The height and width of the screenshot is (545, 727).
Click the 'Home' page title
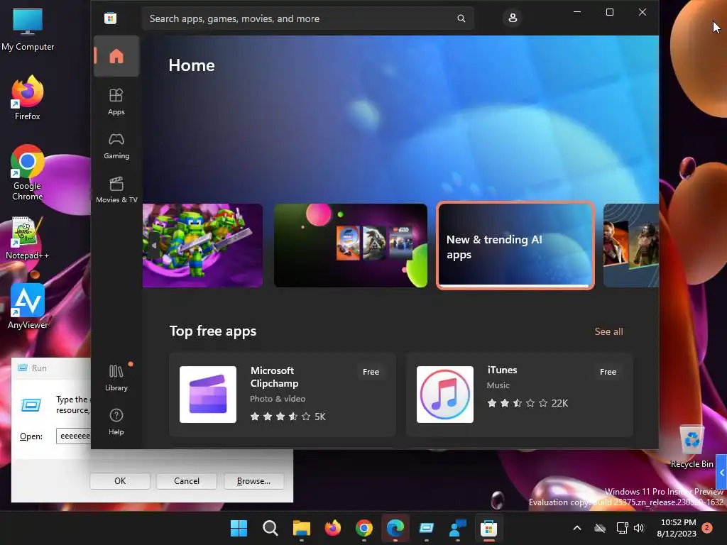tap(192, 65)
